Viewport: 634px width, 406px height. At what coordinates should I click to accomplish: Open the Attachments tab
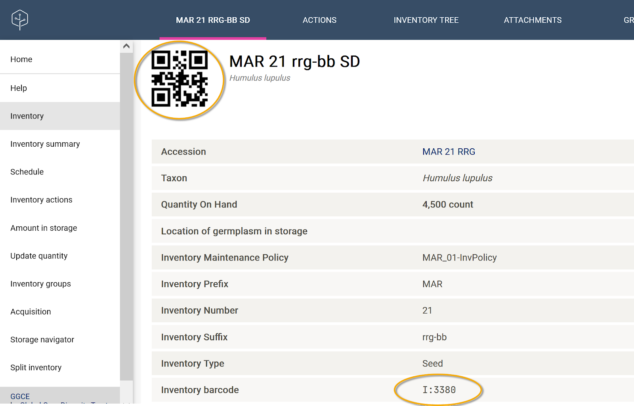pos(533,20)
